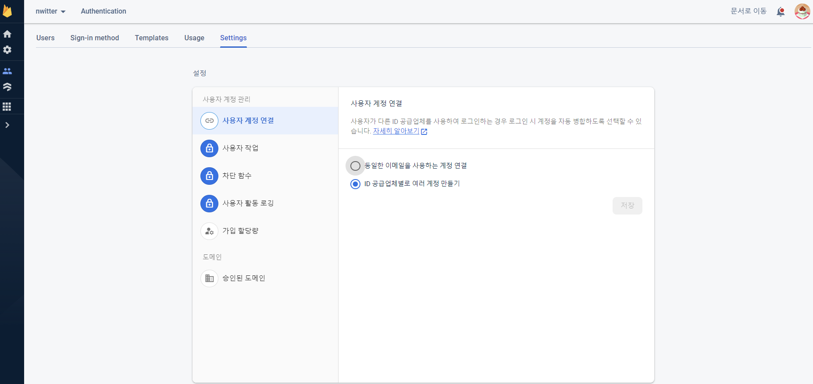Switch to the Sign-in method tab
The image size is (813, 384).
[x=95, y=38]
